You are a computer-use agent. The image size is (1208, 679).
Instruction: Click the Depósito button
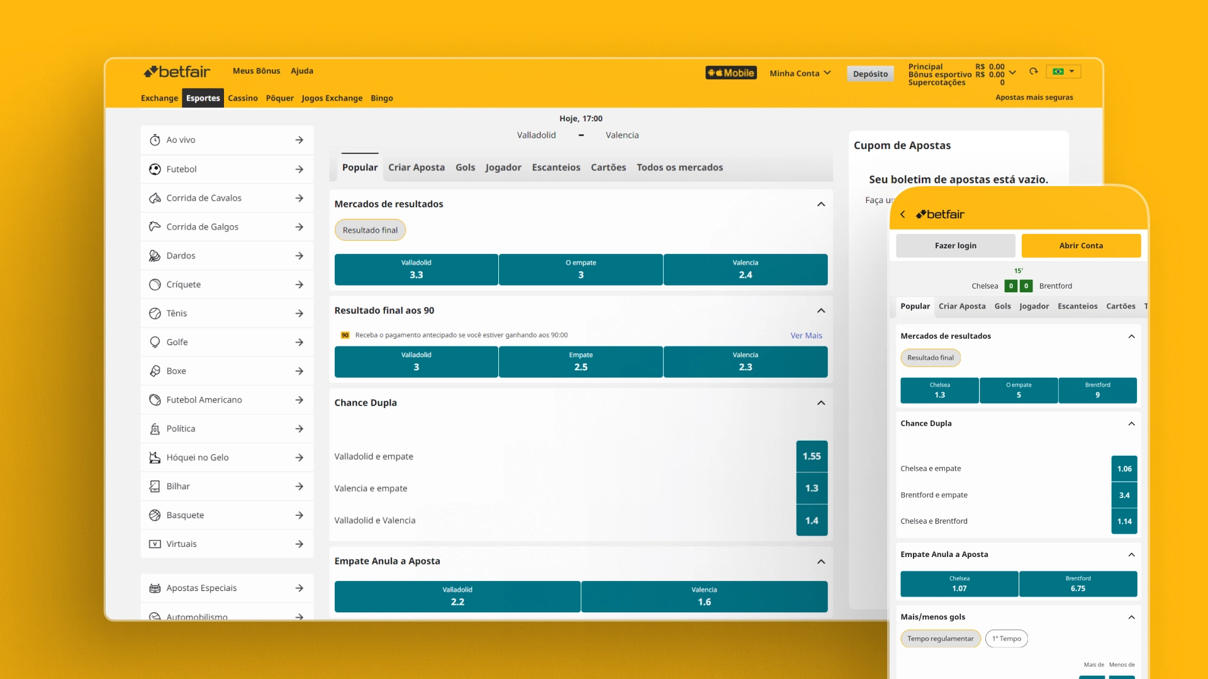point(870,74)
